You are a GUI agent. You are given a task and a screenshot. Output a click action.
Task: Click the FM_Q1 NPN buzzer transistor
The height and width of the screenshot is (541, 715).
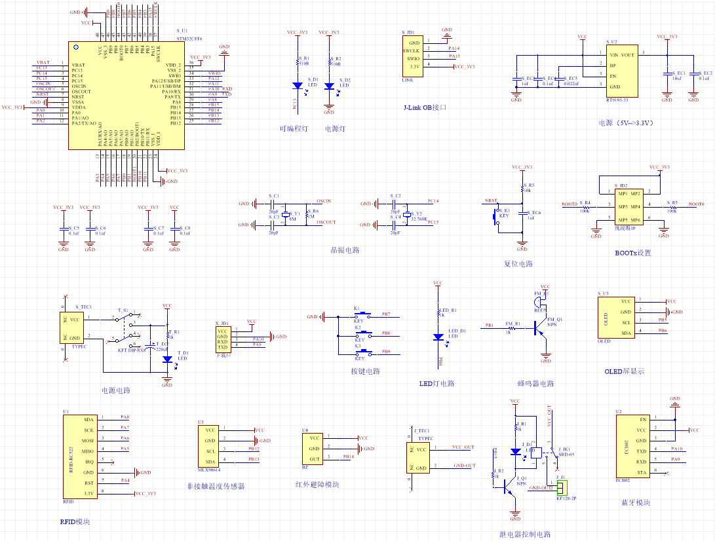click(x=543, y=329)
